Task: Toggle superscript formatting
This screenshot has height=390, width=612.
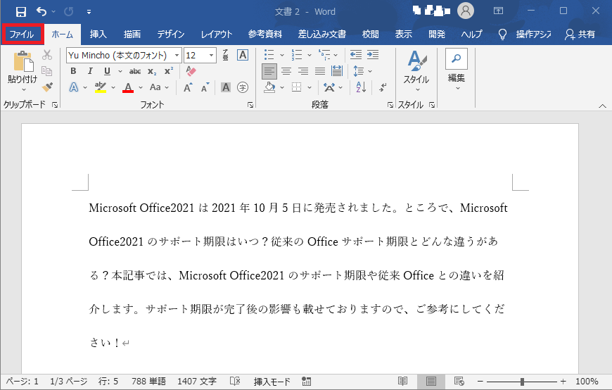Action: 169,71
